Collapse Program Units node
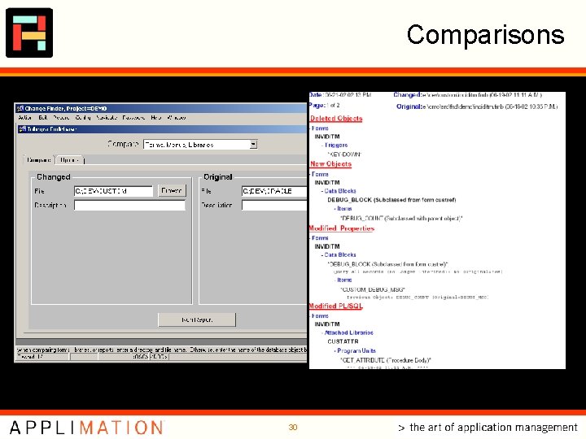 355,350
